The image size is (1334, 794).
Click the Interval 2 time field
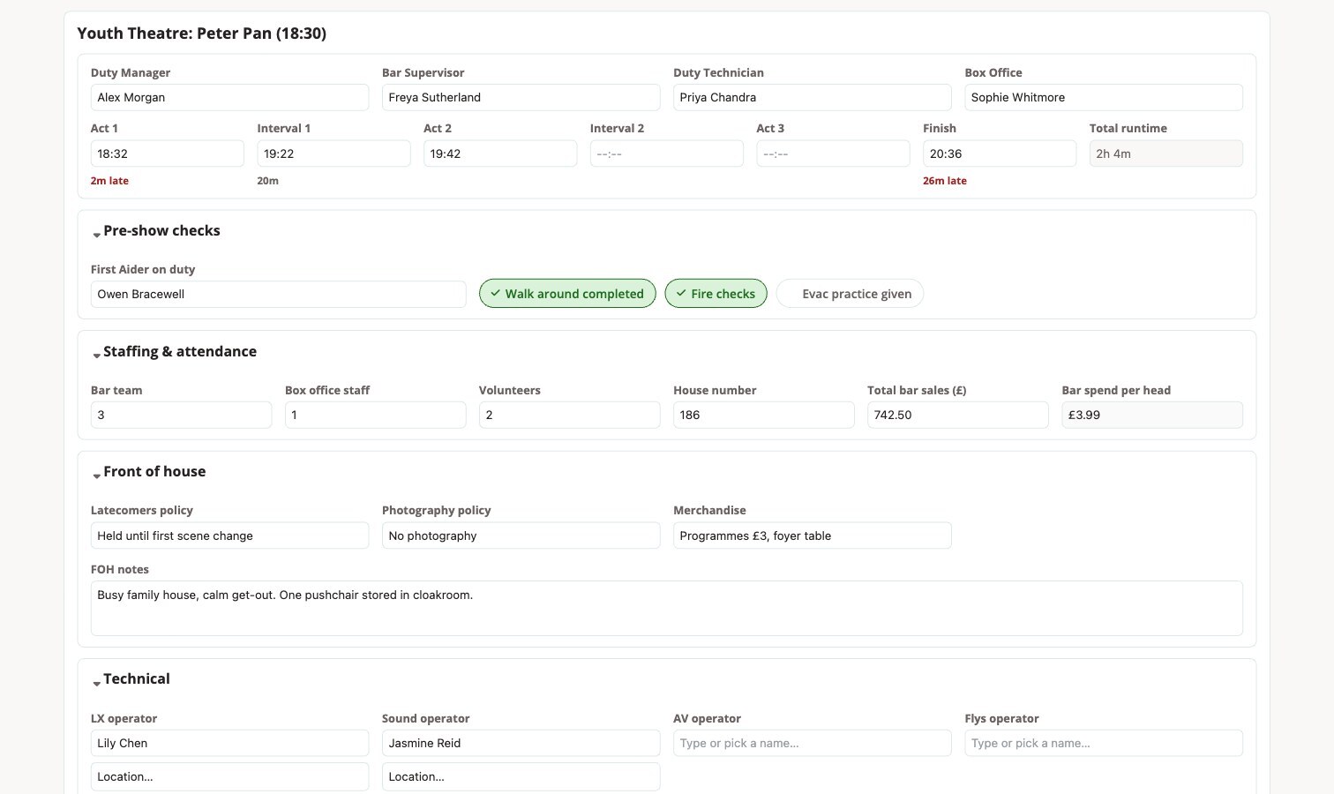point(666,154)
